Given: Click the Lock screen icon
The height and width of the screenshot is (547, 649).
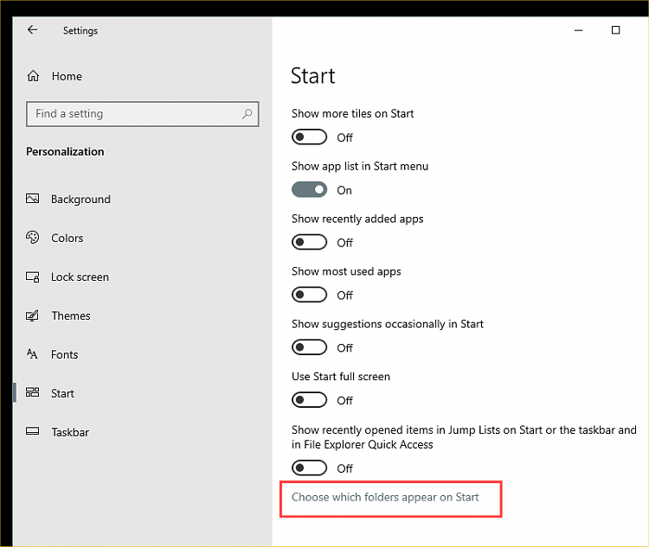Looking at the screenshot, I should point(33,277).
